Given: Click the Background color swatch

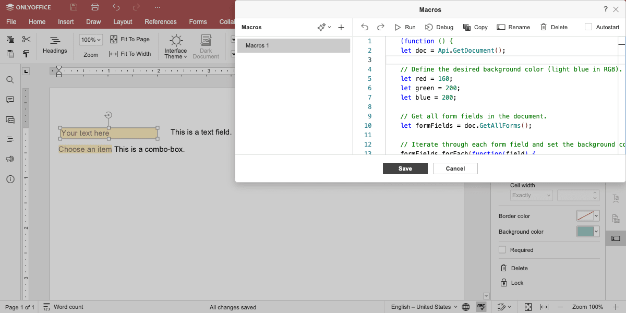Looking at the screenshot, I should coord(585,232).
